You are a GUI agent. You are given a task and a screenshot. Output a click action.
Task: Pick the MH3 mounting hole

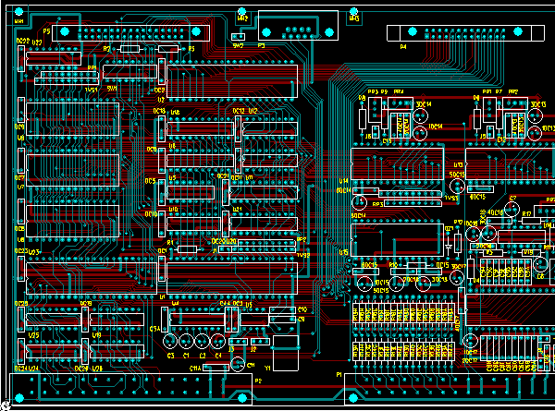[353, 9]
